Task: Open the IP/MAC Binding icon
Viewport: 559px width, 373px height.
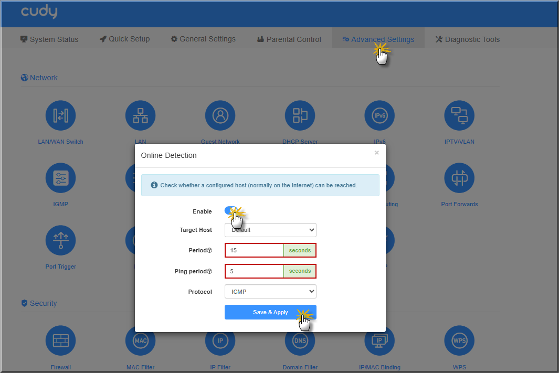Action: click(x=379, y=341)
